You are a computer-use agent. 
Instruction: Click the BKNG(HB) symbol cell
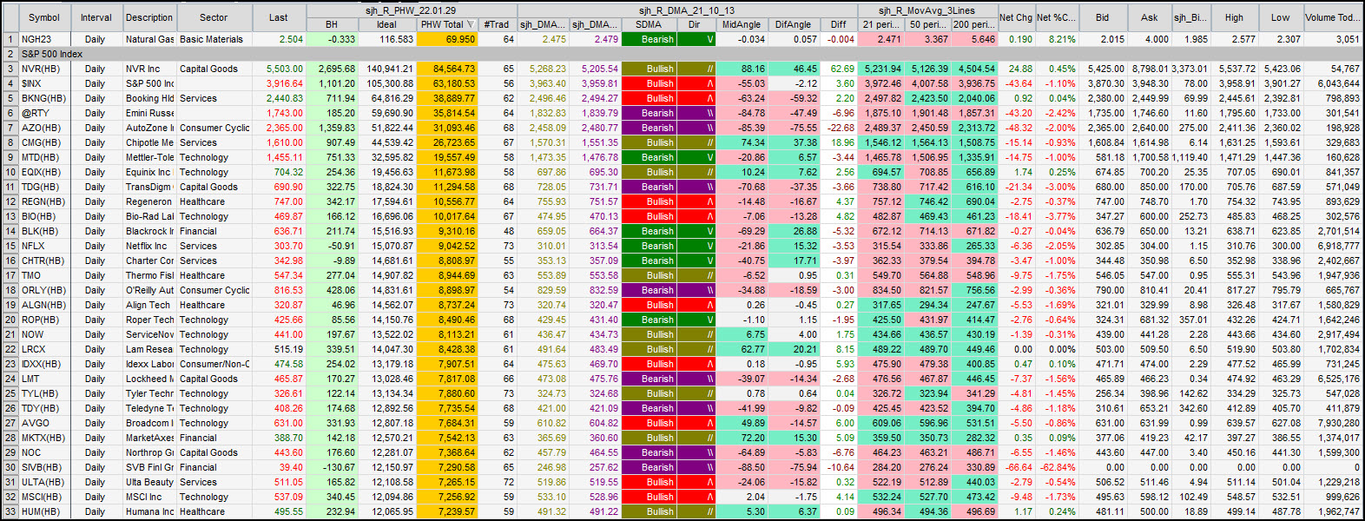click(44, 98)
